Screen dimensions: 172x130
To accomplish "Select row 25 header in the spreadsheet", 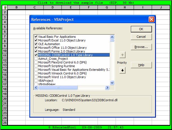I will tap(5, 123).
